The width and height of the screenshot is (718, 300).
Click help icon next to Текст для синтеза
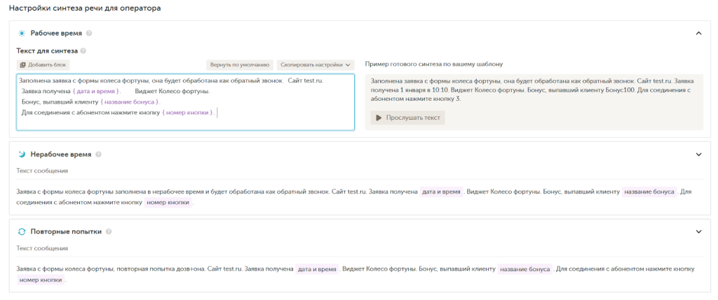(x=83, y=50)
